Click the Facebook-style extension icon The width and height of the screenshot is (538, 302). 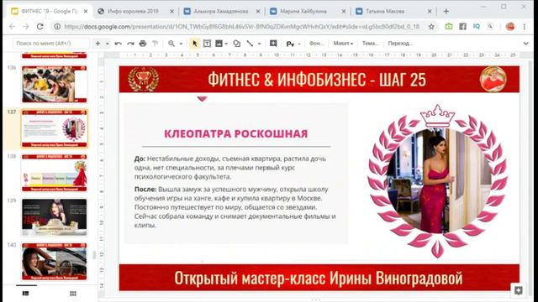[462, 26]
